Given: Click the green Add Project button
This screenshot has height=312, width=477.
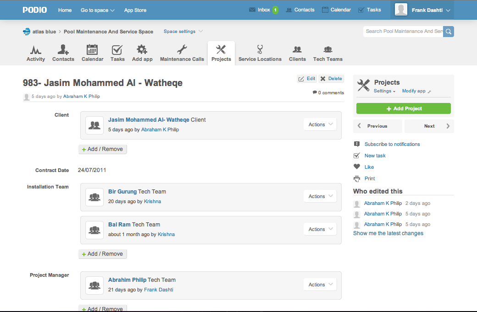Looking at the screenshot, I should coord(404,108).
